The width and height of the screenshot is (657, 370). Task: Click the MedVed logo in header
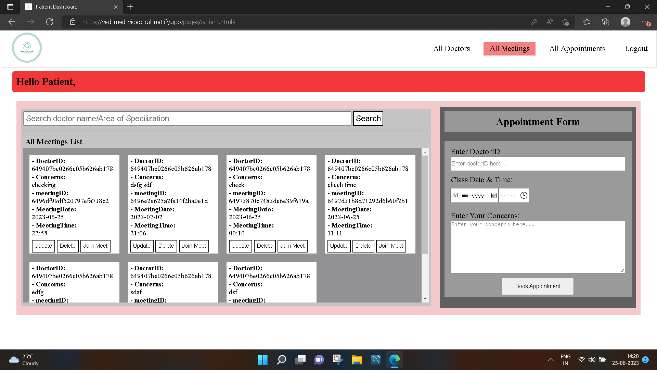point(27,48)
